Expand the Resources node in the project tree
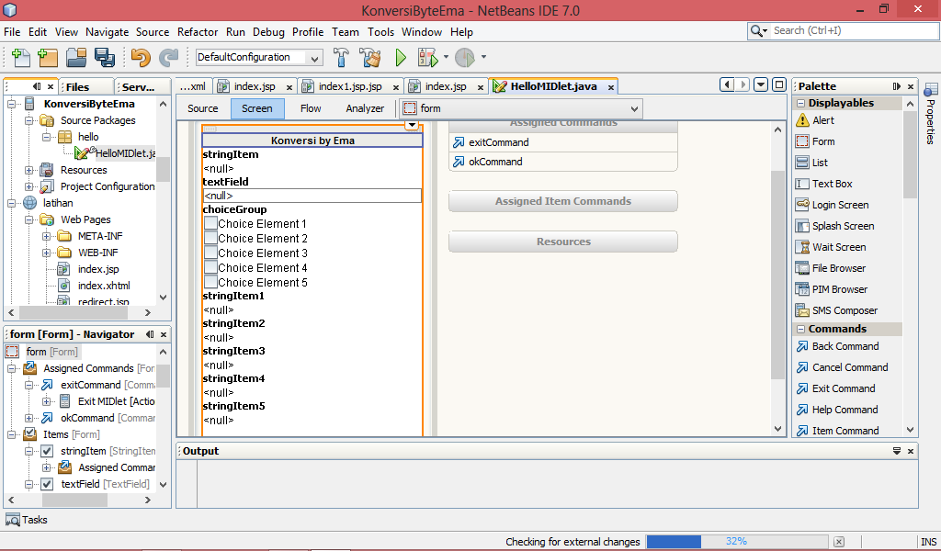941x551 pixels. click(x=28, y=170)
